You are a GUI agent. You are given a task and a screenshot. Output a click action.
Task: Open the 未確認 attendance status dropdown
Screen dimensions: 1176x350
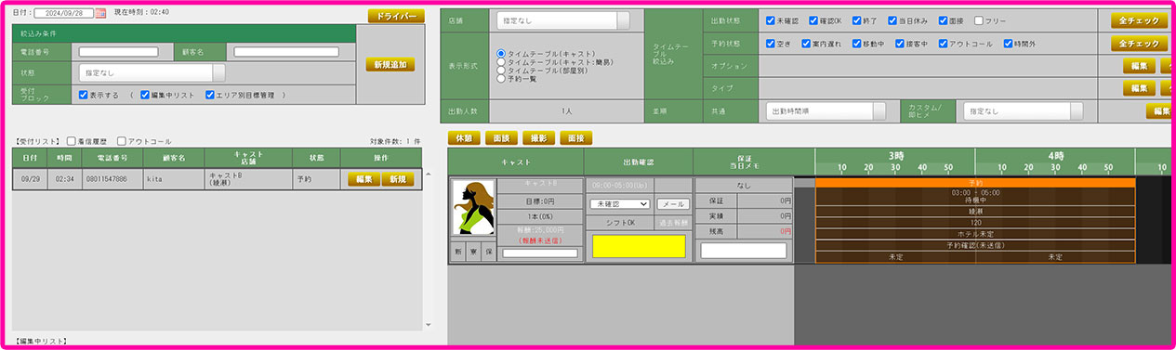tap(619, 203)
